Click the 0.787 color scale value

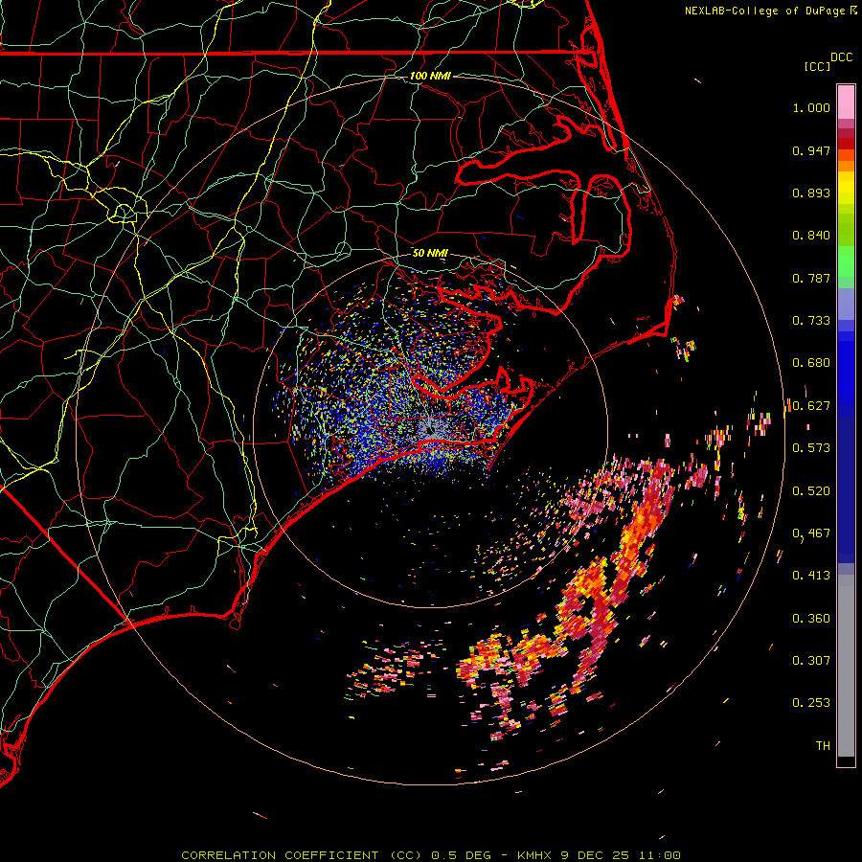(811, 278)
